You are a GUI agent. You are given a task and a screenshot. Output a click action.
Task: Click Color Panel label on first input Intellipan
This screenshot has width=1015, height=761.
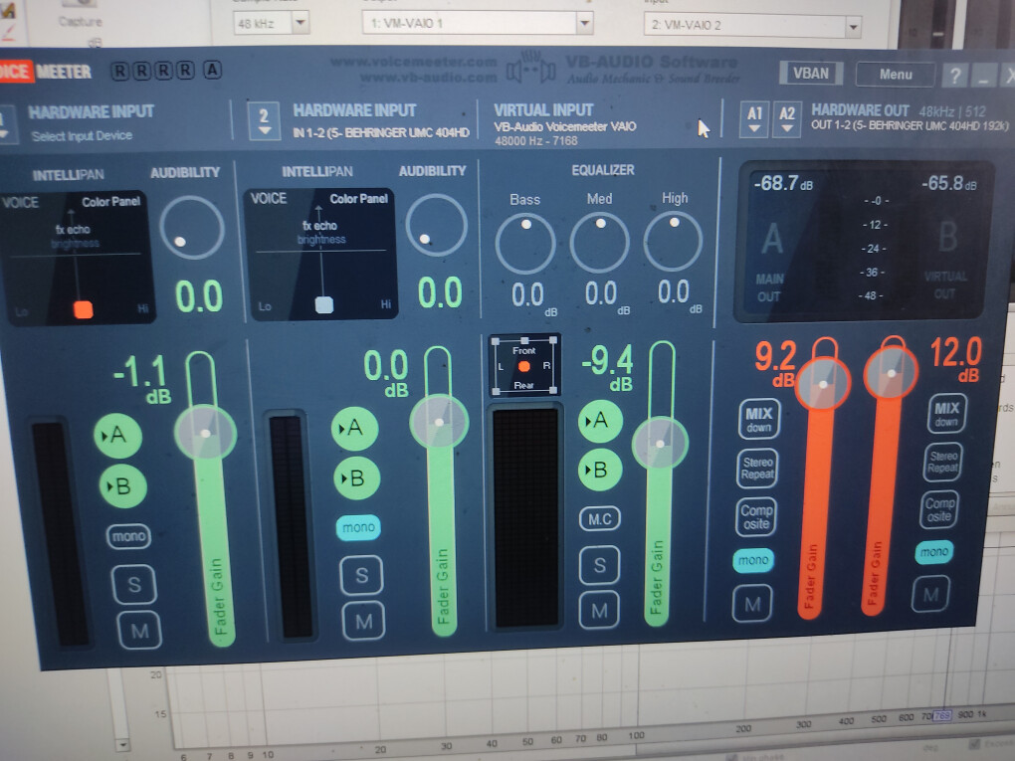tap(110, 201)
